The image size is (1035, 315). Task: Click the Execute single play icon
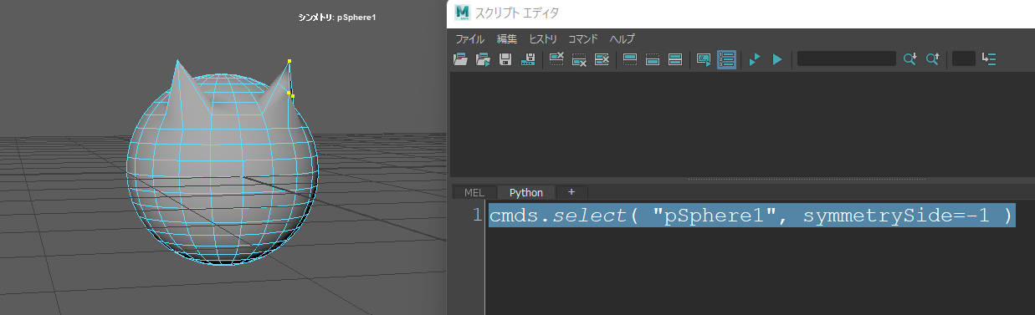777,58
